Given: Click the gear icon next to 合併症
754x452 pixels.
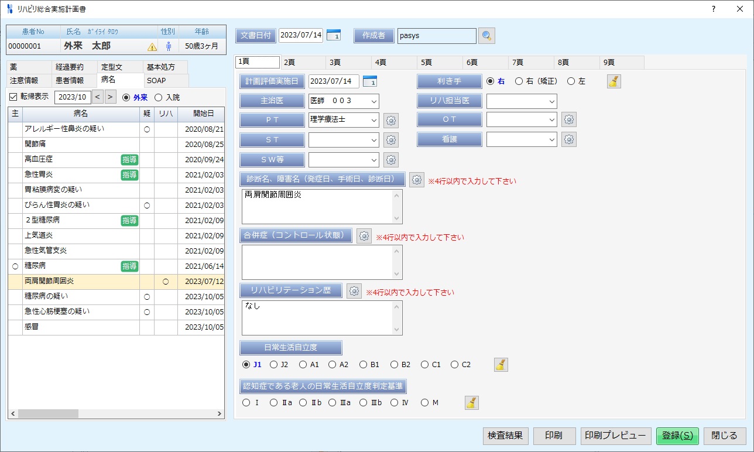Looking at the screenshot, I should (364, 236).
